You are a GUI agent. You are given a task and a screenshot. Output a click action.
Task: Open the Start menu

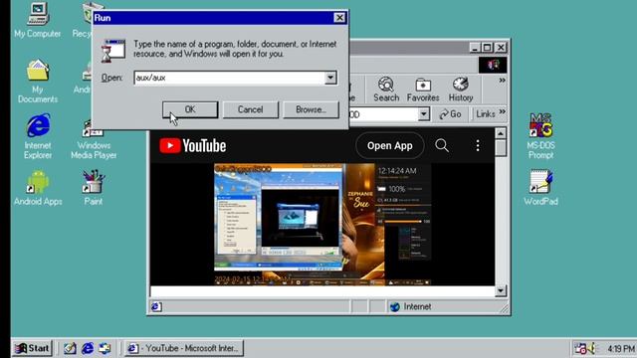[32, 348]
